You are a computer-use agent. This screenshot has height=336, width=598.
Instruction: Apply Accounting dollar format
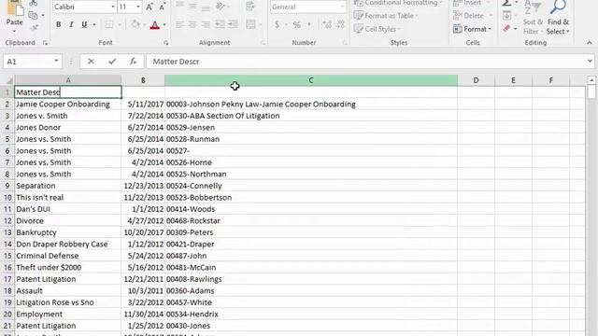pyautogui.click(x=277, y=25)
